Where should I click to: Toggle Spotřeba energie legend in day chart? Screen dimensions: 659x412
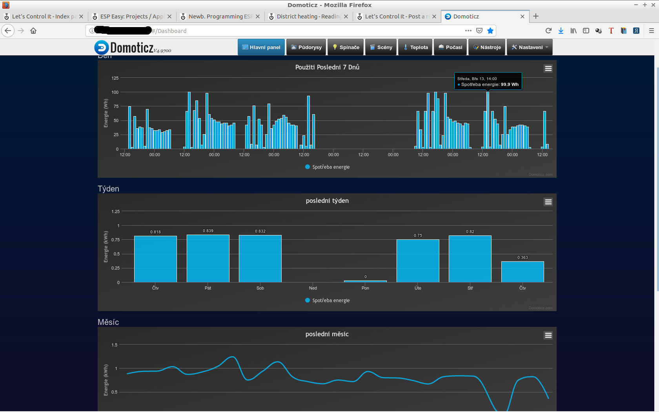point(327,167)
